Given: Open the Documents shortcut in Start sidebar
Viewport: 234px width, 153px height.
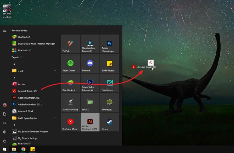Looking at the screenshot, I should coord(5,114).
